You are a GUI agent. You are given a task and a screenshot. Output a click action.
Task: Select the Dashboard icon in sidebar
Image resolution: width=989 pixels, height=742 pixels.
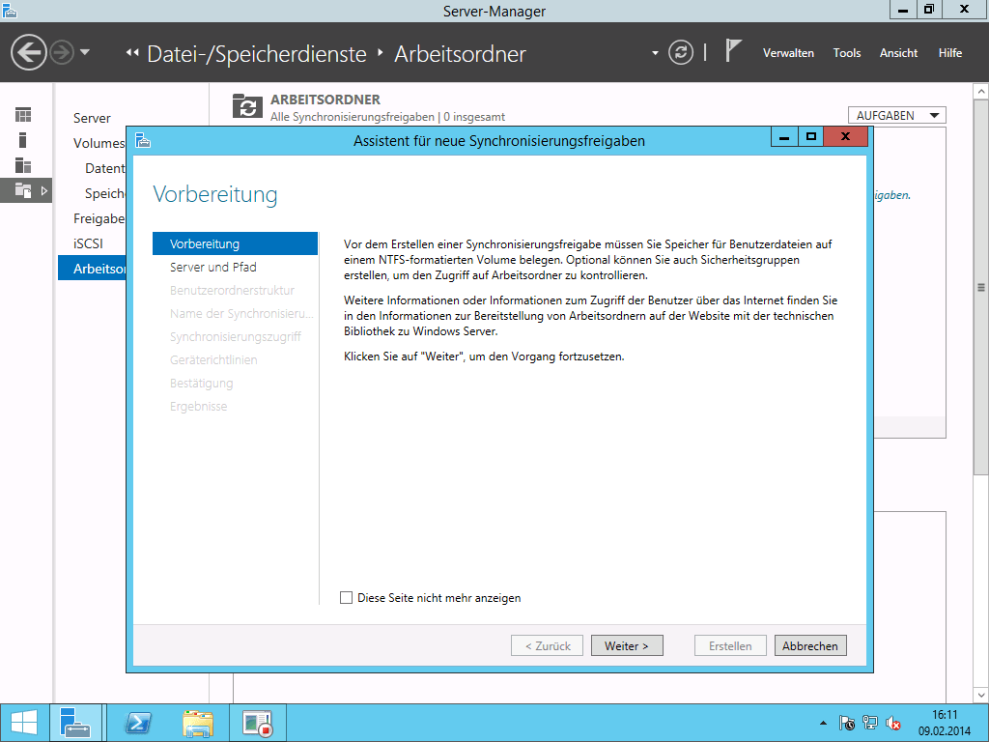pyautogui.click(x=23, y=115)
